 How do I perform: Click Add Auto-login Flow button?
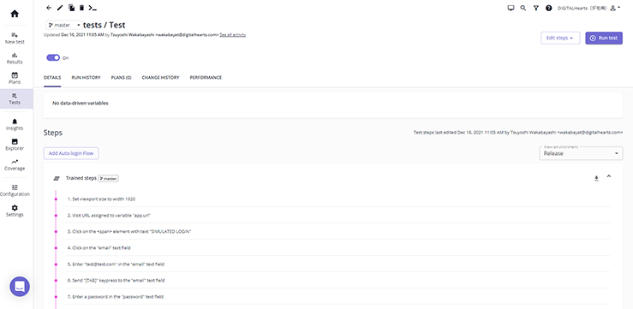[x=71, y=153]
